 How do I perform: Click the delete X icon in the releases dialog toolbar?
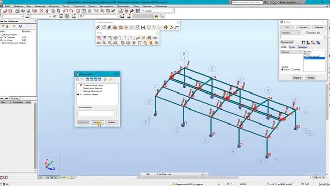click(x=82, y=79)
